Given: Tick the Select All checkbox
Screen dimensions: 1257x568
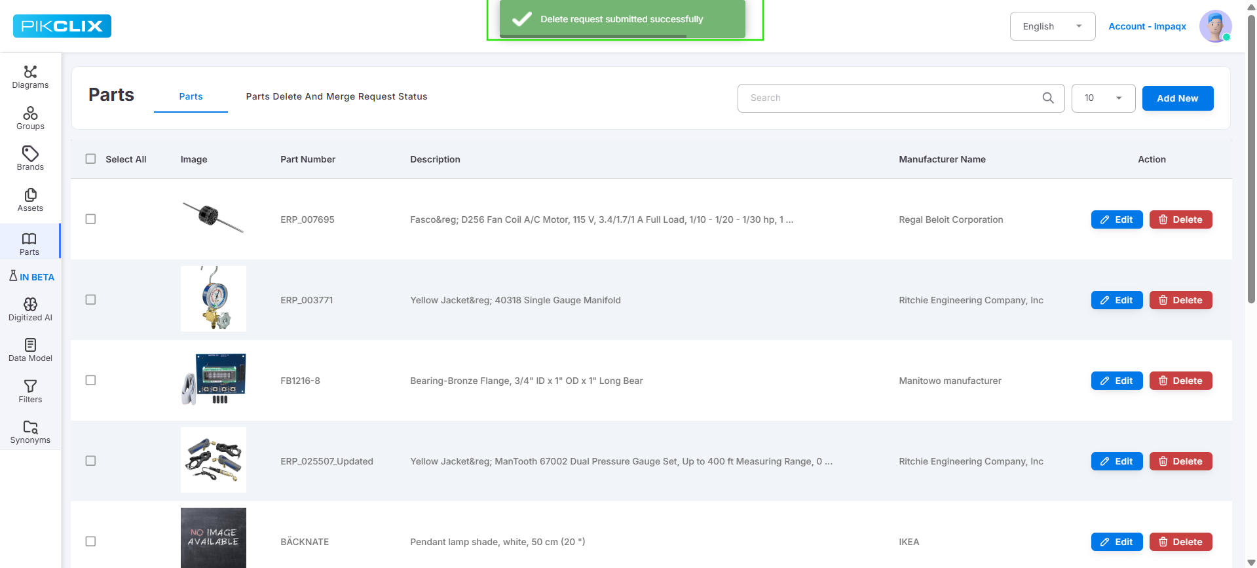Looking at the screenshot, I should 91,159.
